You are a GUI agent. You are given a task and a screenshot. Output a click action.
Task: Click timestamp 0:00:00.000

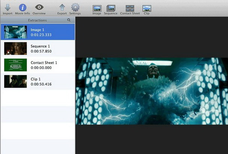[41, 68]
